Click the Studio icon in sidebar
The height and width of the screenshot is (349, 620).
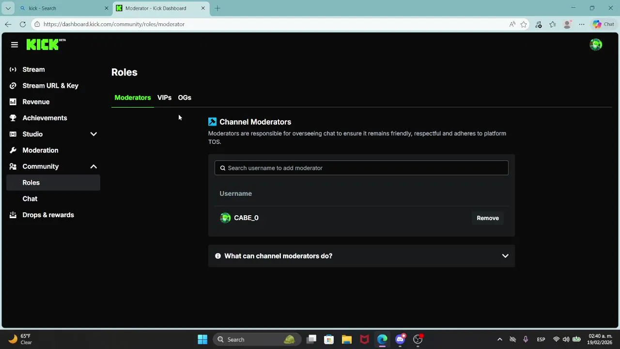(x=13, y=134)
